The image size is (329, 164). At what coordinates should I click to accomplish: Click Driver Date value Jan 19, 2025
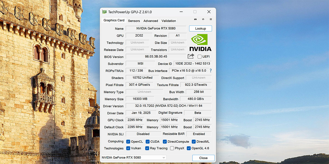[x=141, y=113]
